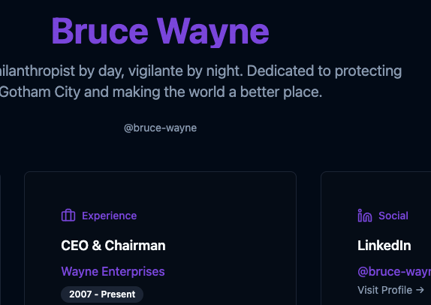Select the 2007 - Present date badge
The width and height of the screenshot is (431, 305).
pos(102,294)
